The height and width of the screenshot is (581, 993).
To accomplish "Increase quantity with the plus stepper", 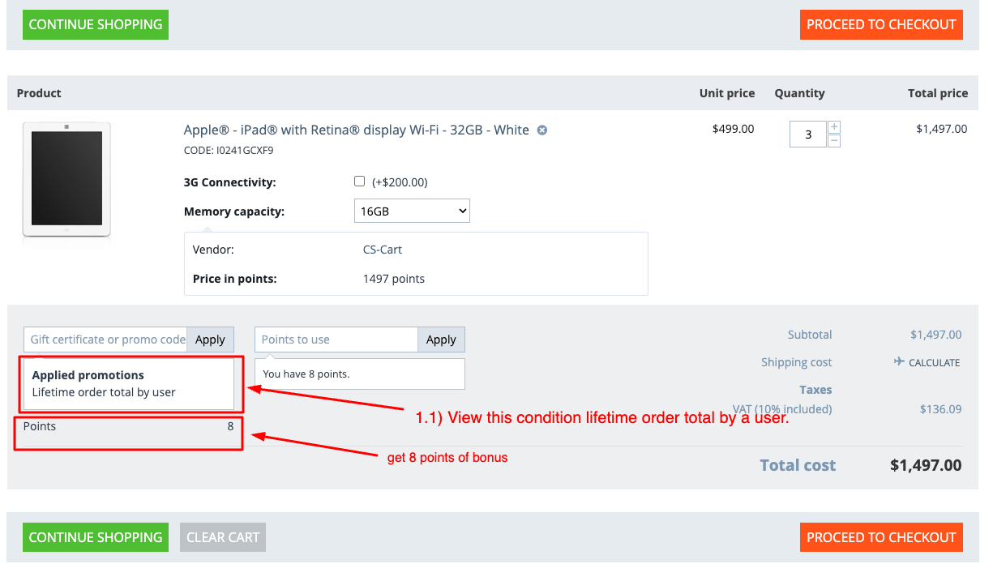I will coord(834,127).
